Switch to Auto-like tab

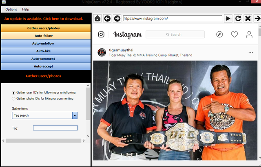[46, 51]
